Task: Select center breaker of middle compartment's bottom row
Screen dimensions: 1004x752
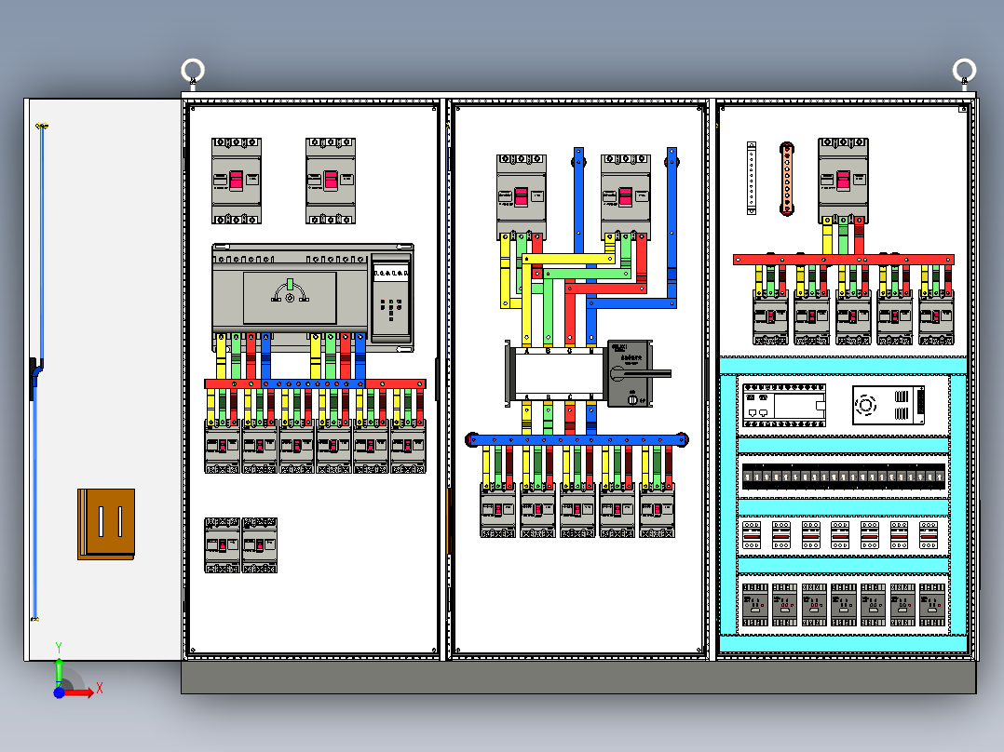Action: tap(577, 510)
